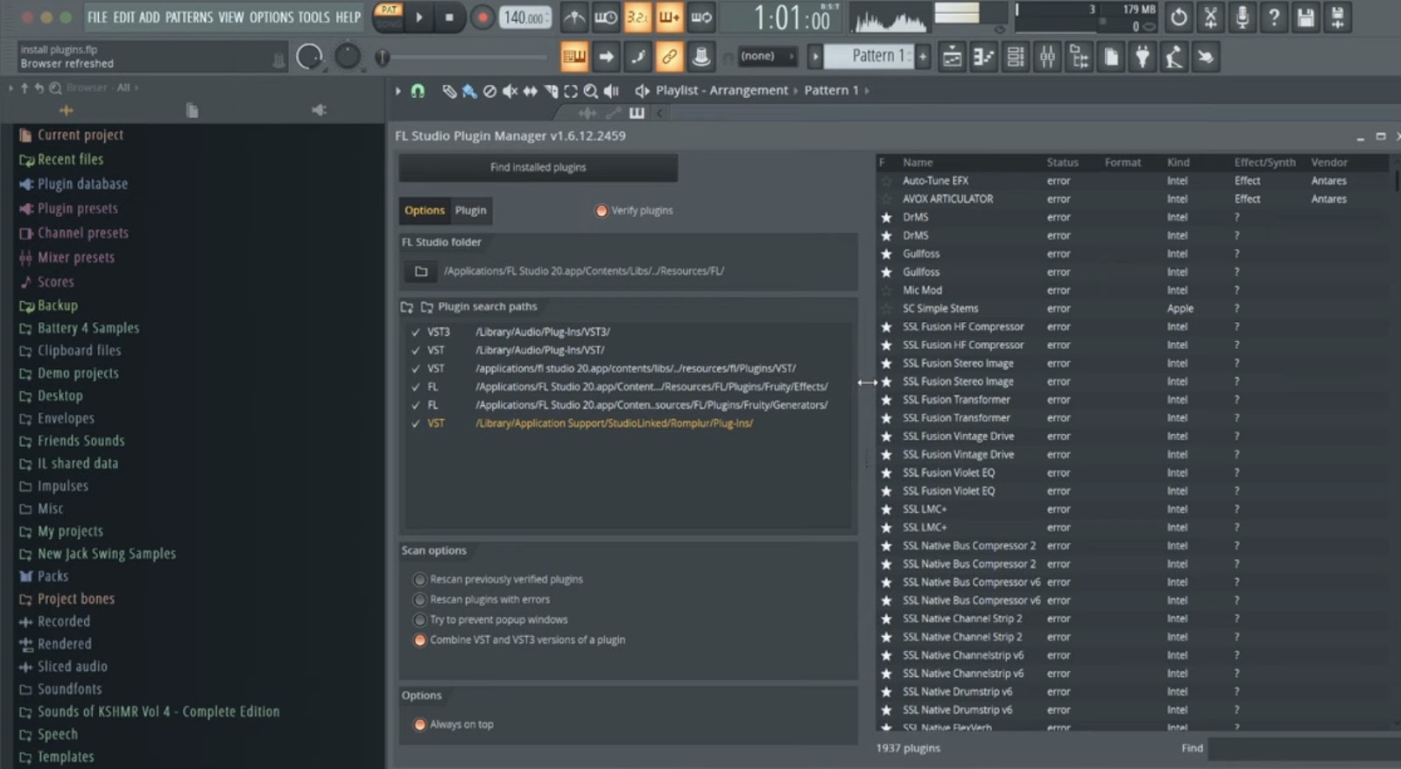Open project picker files icon
This screenshot has height=769, width=1401.
click(1111, 57)
